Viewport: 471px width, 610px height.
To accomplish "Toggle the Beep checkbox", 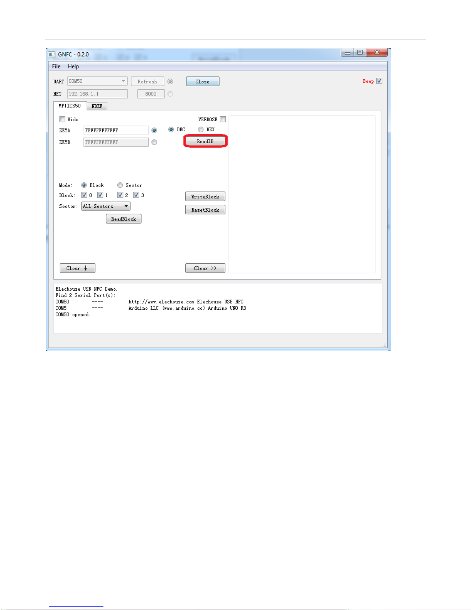I will 379,81.
